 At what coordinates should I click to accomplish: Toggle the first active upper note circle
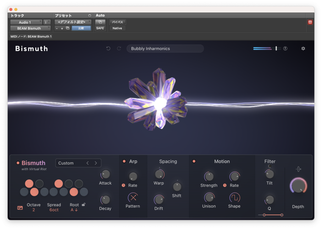click(29, 184)
